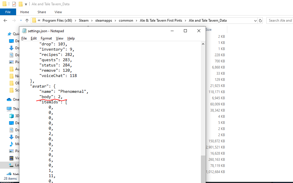Select Desktop icon under Quick access
Viewport: 293px width, 183px height.
tap(11, 41)
